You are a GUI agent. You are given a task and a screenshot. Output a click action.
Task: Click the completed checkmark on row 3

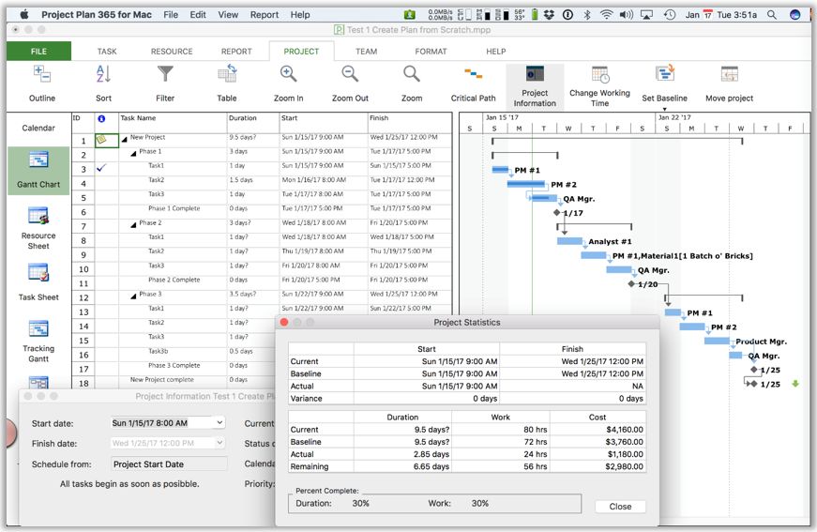point(101,168)
